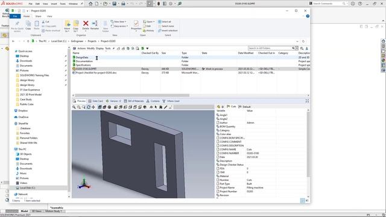The height and width of the screenshot is (217, 386).
Task: Expand the PDM toolbar overflow arrow
Action: pos(147,48)
